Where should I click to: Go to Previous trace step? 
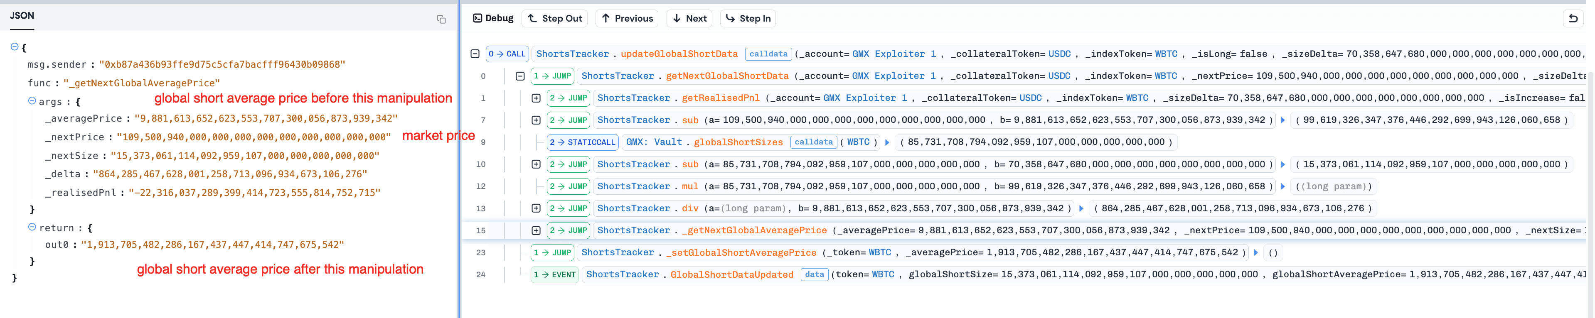point(627,19)
